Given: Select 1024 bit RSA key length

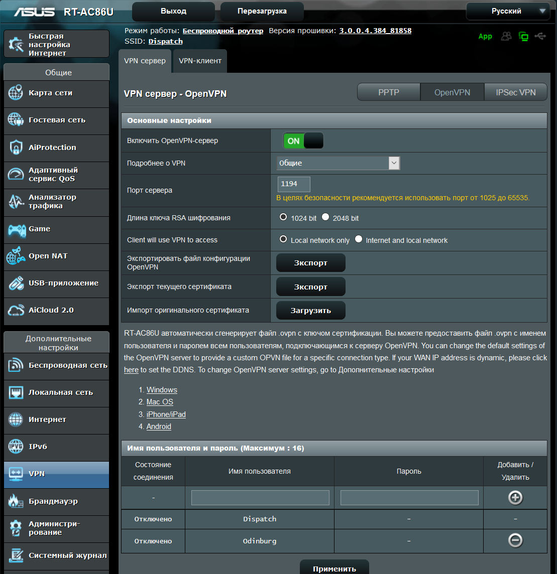Looking at the screenshot, I should (283, 217).
